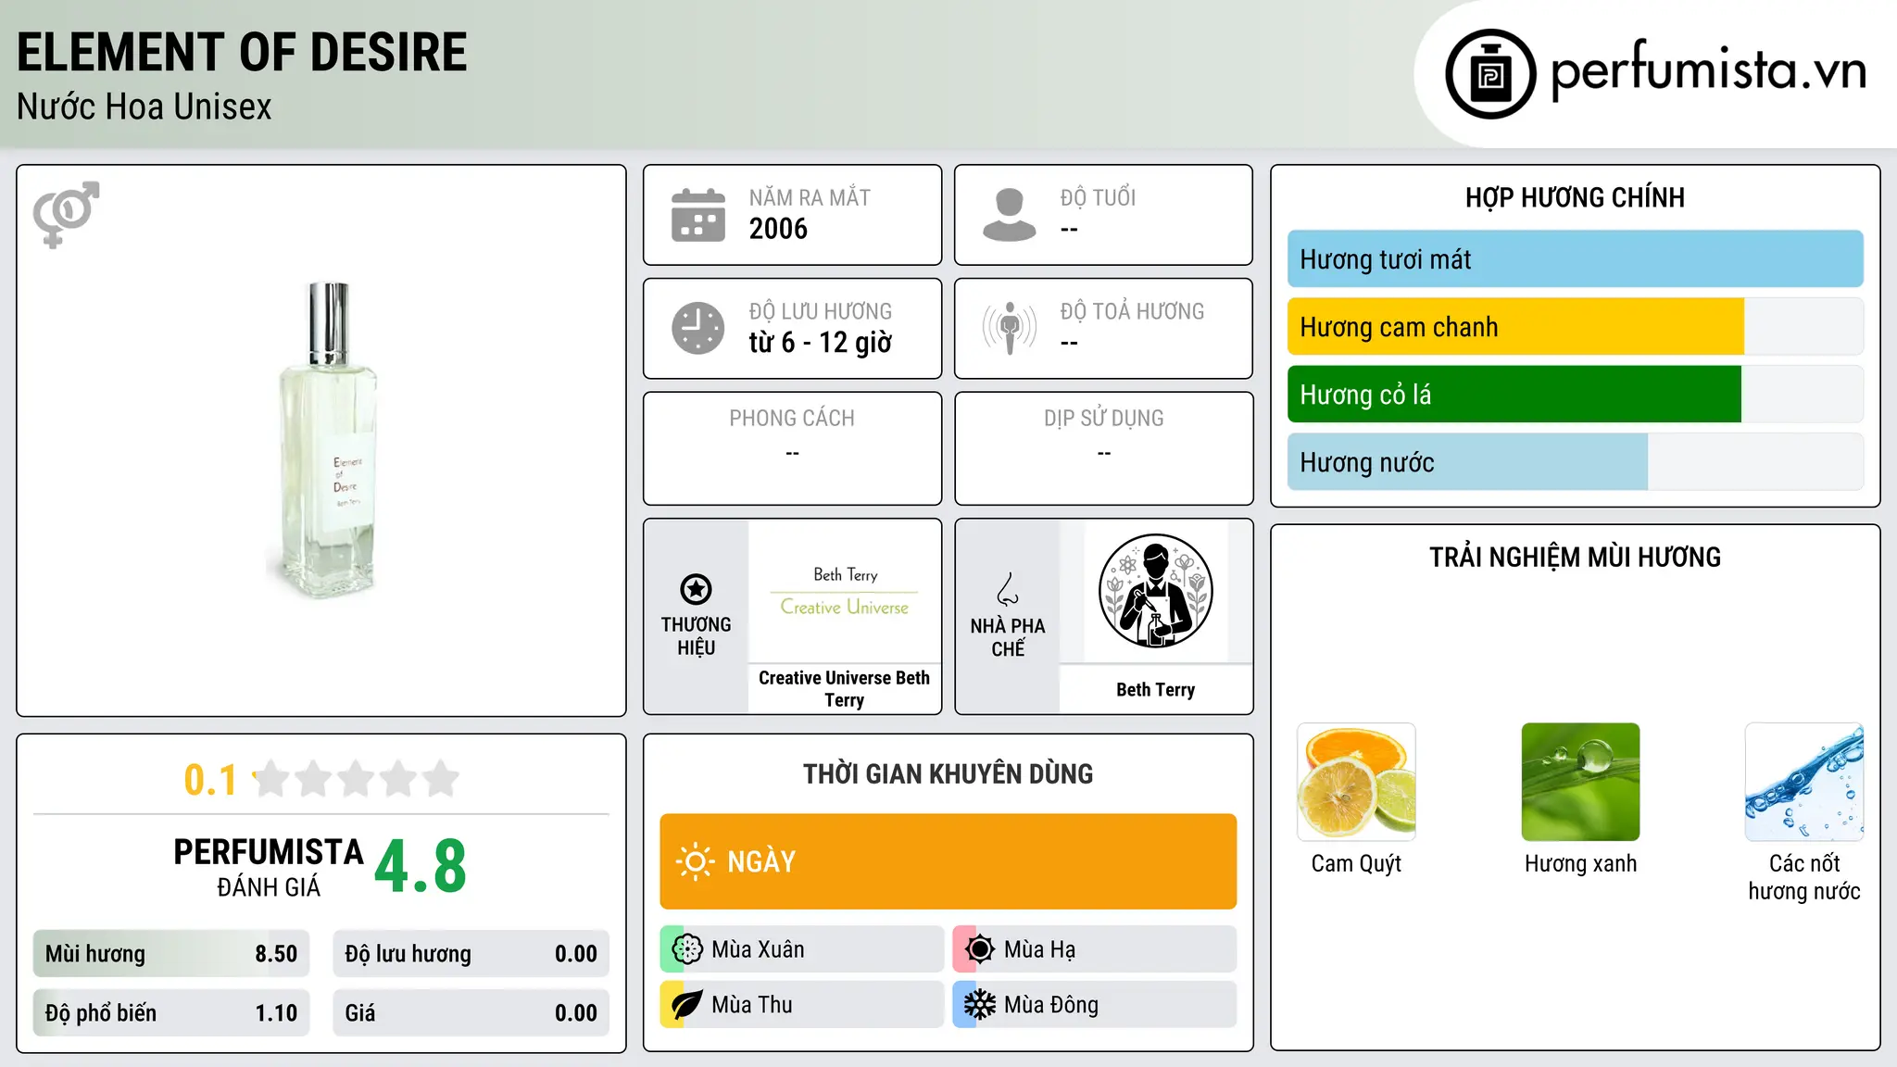Click the TRẢI NGHIỆM MÙI HƯƠNG heading

[x=1575, y=558]
